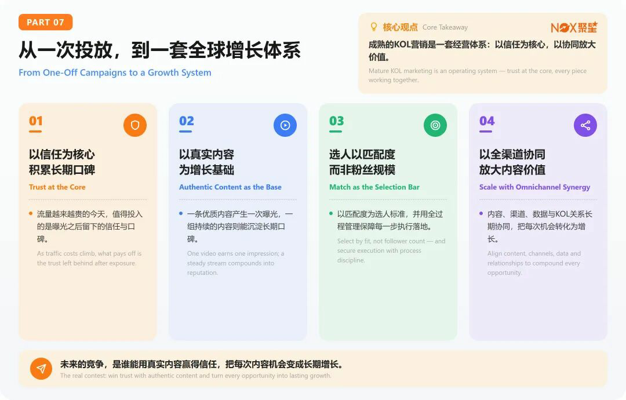The image size is (626, 400).
Task: Select the blue 02 number label
Action: (x=187, y=121)
